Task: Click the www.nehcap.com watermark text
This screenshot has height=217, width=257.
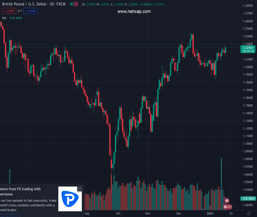Action: 134,12
